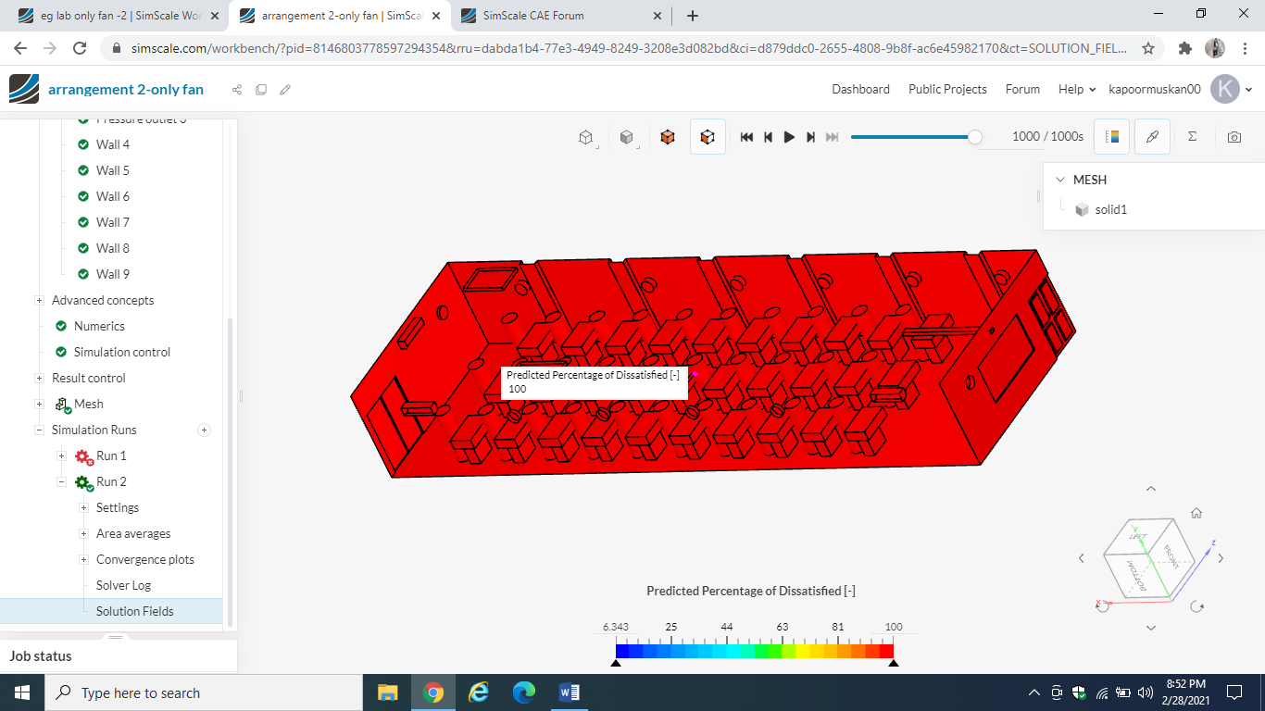Reload the page
1265x711 pixels.
[80, 48]
